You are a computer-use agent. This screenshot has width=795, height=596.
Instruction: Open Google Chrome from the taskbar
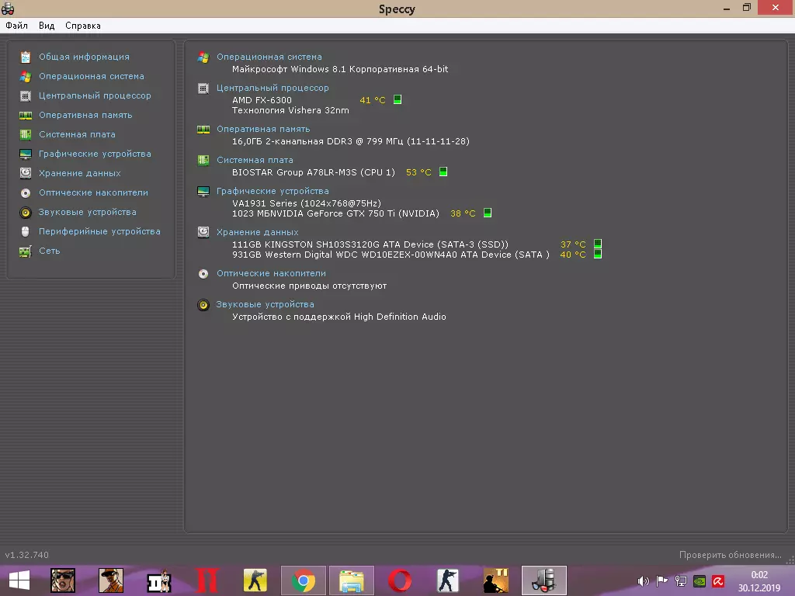[x=303, y=580]
